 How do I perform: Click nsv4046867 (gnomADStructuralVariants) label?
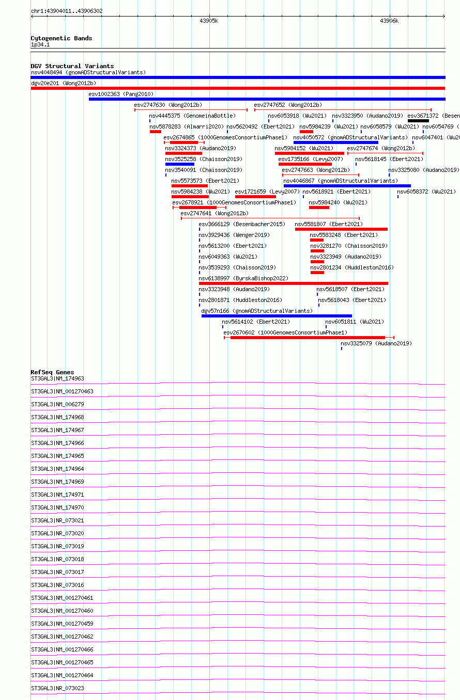tap(341, 181)
